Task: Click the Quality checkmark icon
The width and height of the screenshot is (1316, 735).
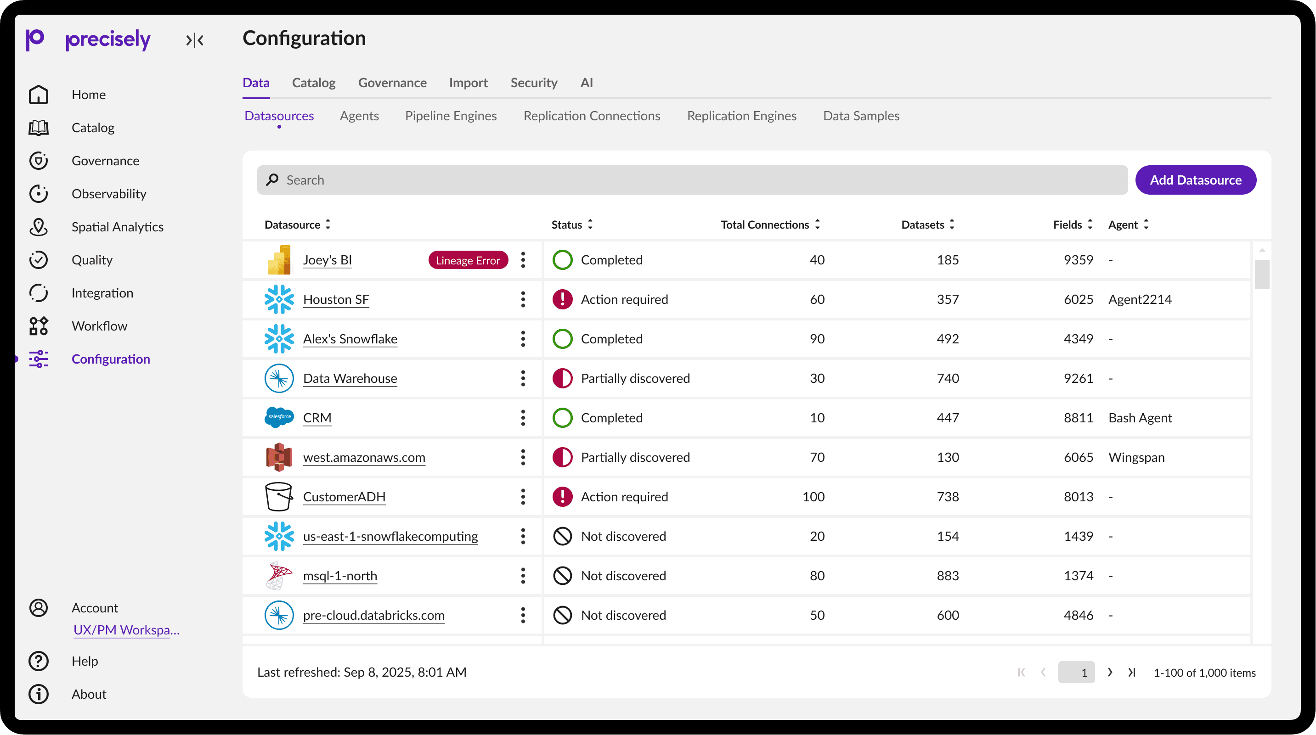Action: click(38, 260)
